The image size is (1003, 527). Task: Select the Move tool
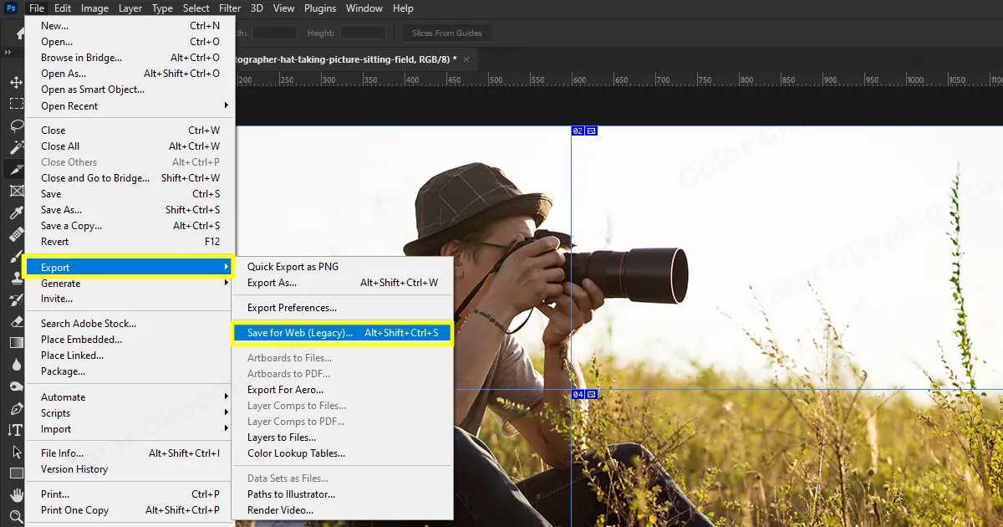tap(16, 83)
